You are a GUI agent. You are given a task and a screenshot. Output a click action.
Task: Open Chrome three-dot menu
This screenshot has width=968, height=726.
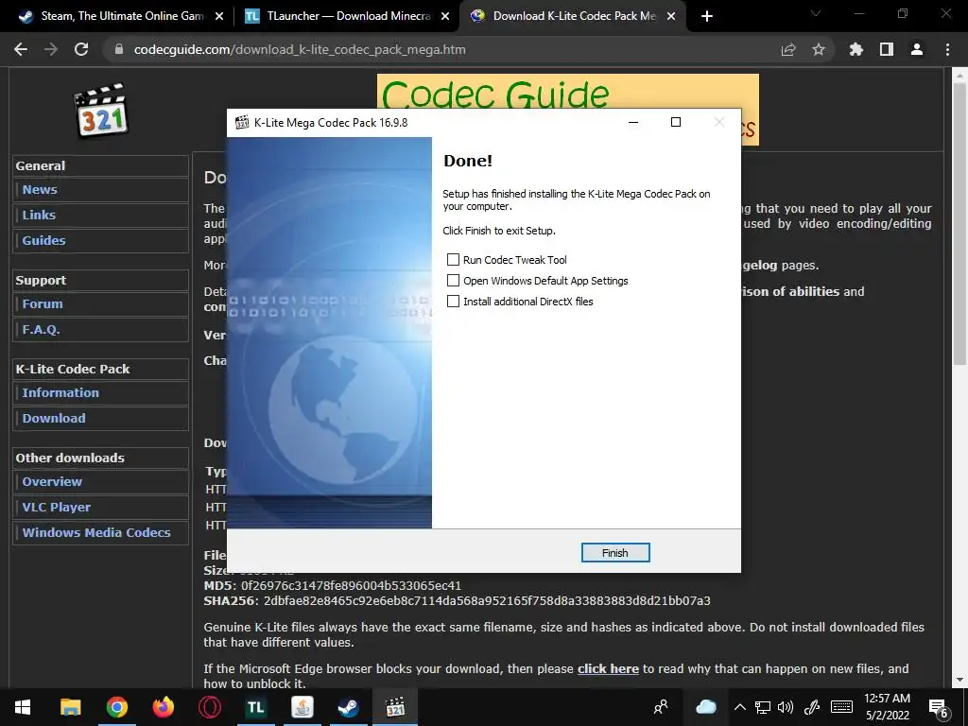(947, 49)
